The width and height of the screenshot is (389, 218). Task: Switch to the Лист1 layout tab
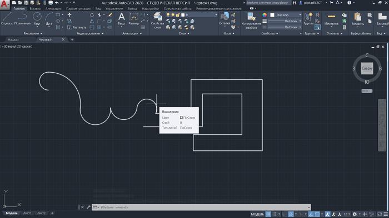click(x=27, y=213)
